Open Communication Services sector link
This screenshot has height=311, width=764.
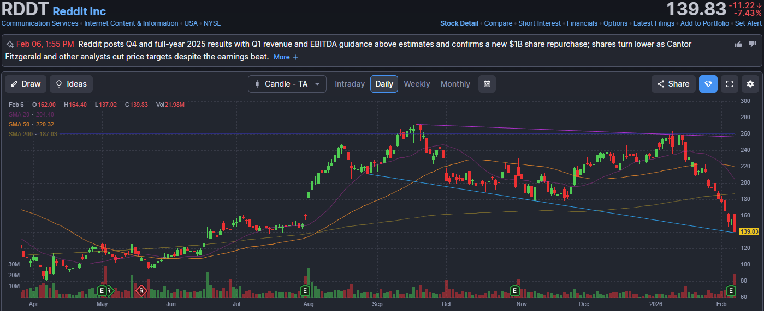(x=40, y=23)
